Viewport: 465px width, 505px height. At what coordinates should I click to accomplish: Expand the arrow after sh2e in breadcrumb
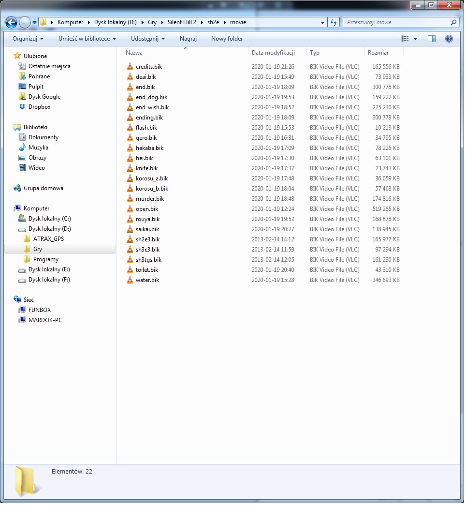[x=225, y=22]
